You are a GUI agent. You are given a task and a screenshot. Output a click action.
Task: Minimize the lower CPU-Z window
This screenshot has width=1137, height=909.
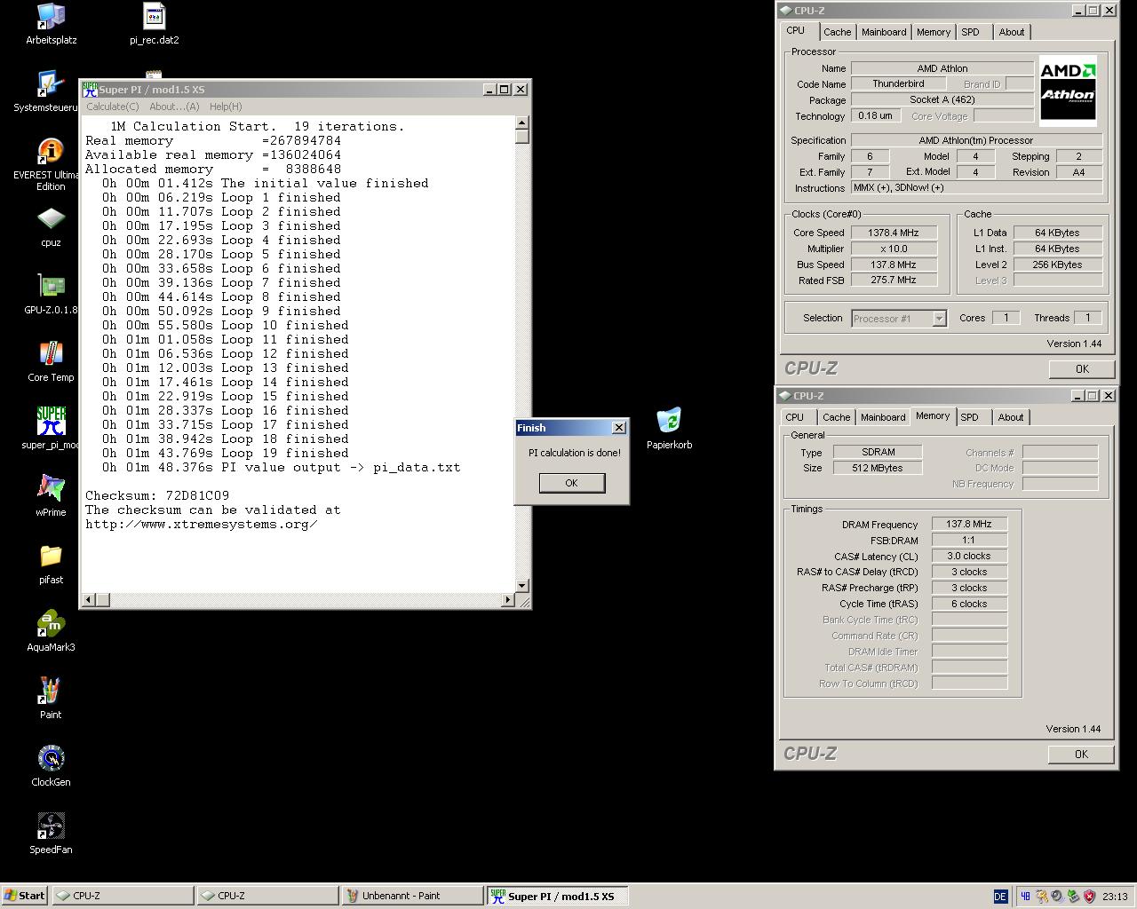coord(1078,396)
